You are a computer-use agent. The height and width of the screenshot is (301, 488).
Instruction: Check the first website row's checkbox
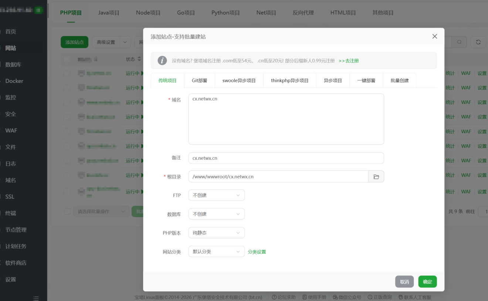tap(67, 73)
